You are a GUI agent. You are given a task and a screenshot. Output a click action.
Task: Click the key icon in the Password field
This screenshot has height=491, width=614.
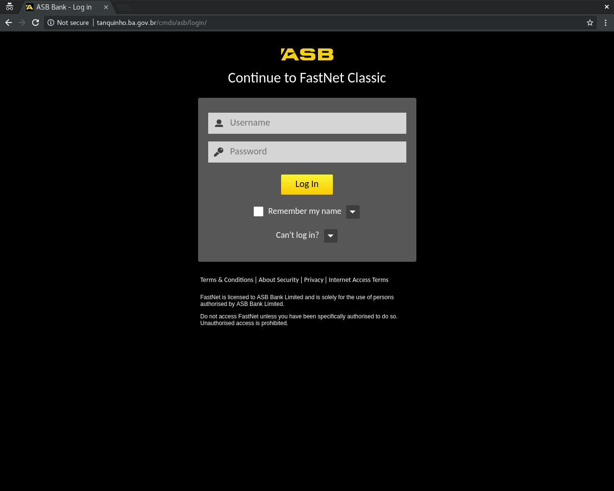[x=219, y=152]
